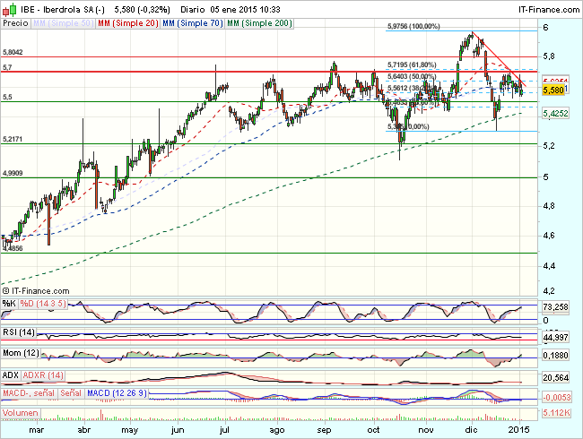583x439 pixels.
Task: Select the %K stochastic label
Action: (x=9, y=304)
